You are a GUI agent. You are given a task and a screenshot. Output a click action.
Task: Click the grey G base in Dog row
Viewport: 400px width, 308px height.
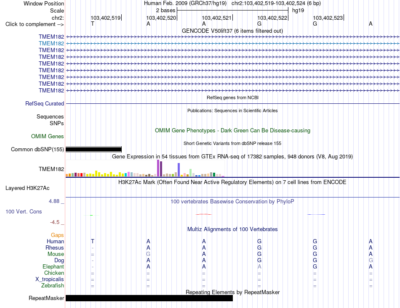[x=371, y=261]
